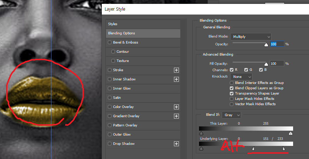Uncheck the B channel checkbox
Image resolution: width=309 pixels, height=159 pixels.
point(261,70)
